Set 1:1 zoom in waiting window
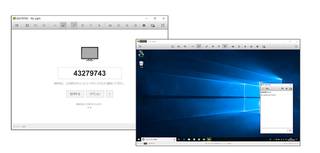Image resolution: width=320 pixels, height=153 pixels. 55,26
